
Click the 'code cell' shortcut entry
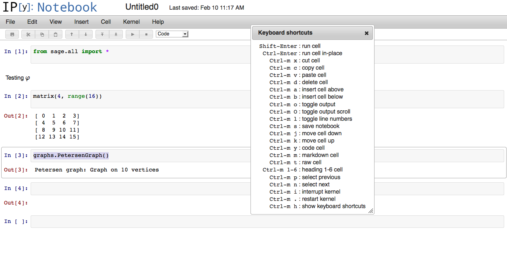(297, 148)
